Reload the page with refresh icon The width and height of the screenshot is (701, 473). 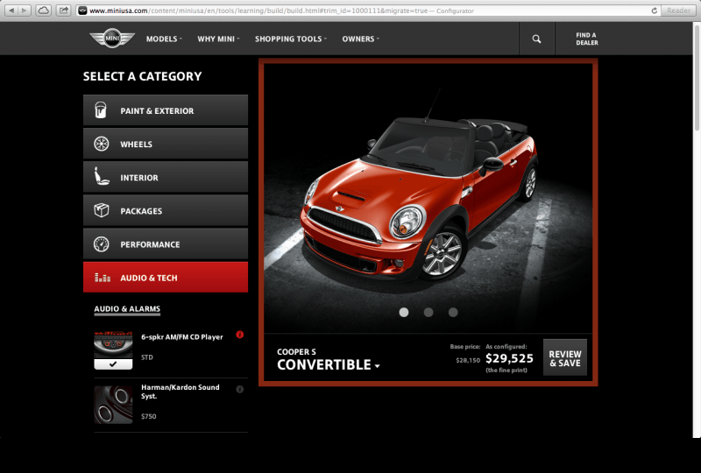click(654, 11)
